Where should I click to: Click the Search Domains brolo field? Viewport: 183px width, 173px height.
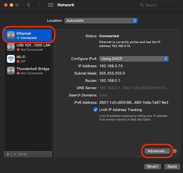pyautogui.click(x=103, y=95)
